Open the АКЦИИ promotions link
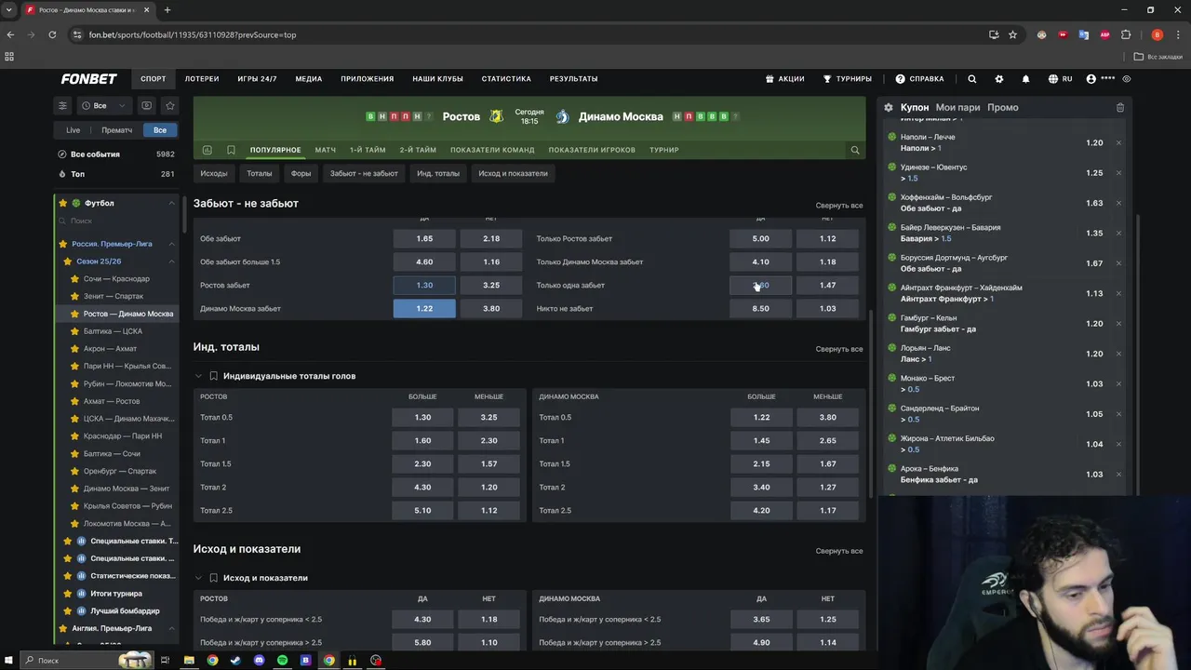 784,79
